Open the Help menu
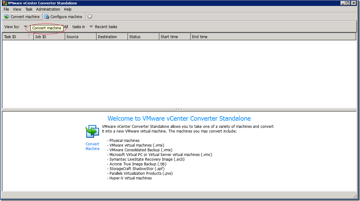 coord(67,9)
